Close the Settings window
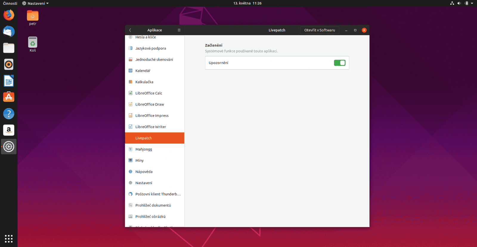 pos(364,30)
